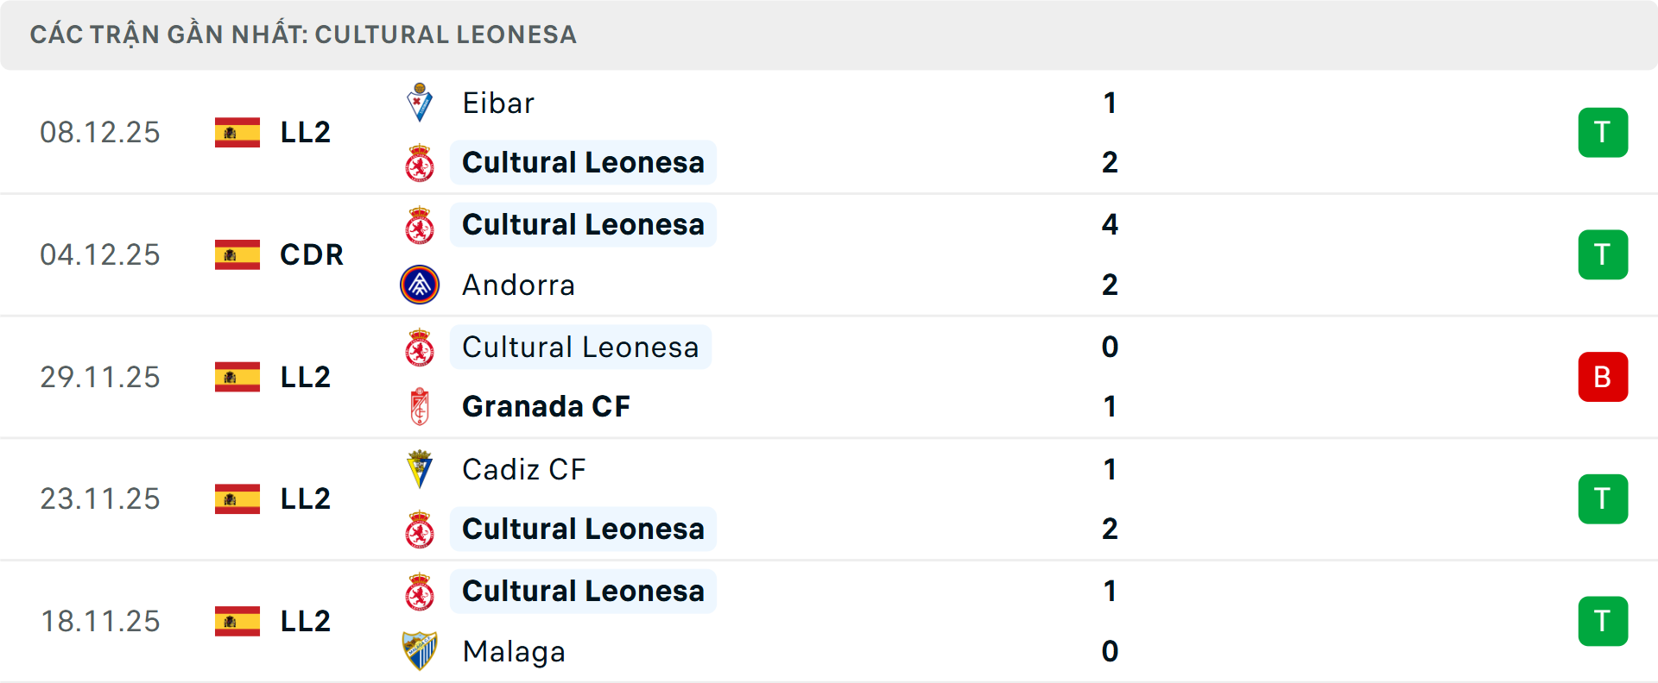Image resolution: width=1658 pixels, height=683 pixels.
Task: Toggle the green T badge for the Eibar match
Action: (x=1603, y=132)
